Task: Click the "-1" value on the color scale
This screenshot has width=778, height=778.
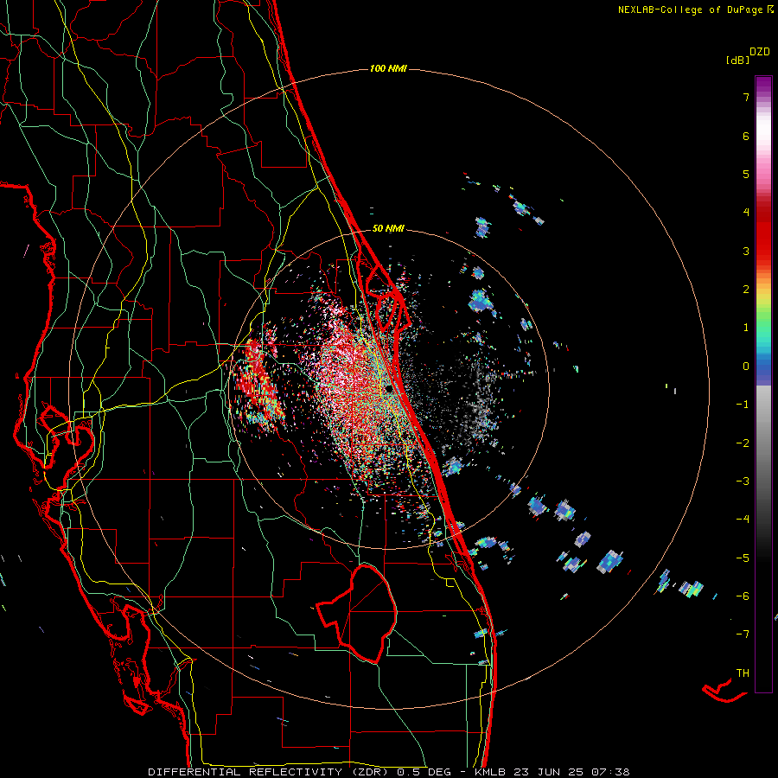Action: [x=743, y=405]
